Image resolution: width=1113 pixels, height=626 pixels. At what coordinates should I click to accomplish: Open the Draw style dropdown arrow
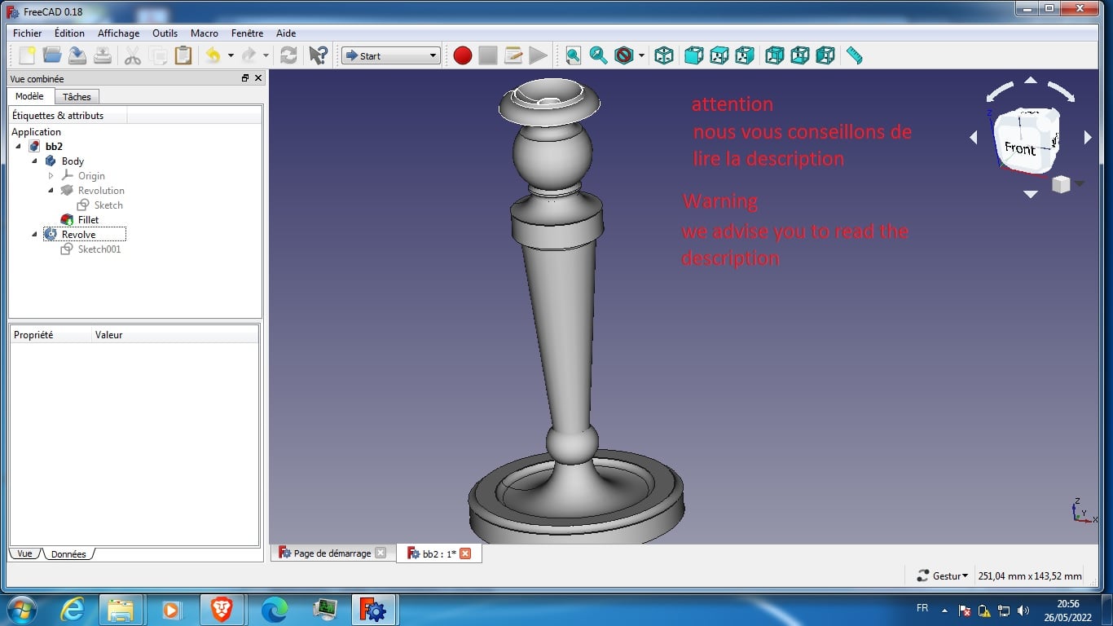(641, 55)
